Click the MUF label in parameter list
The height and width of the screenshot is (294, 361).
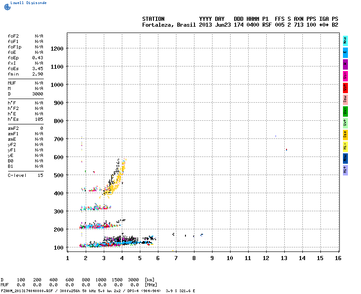click(12, 83)
